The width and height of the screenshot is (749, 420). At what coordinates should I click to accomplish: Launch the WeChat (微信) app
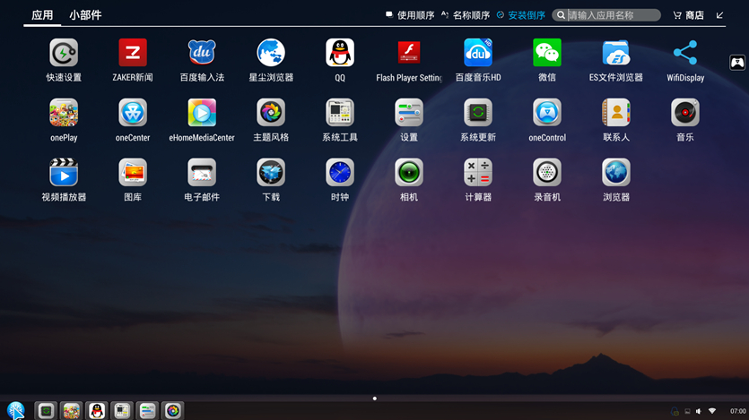(547, 53)
